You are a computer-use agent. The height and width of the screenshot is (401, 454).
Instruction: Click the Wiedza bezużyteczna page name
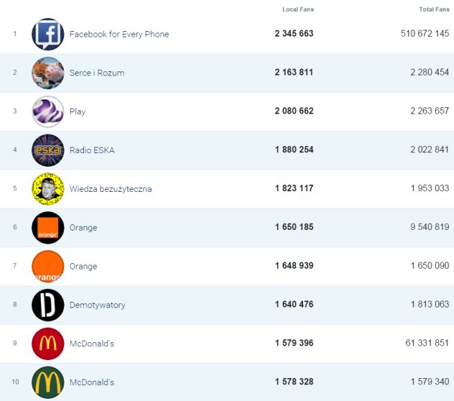point(111,189)
